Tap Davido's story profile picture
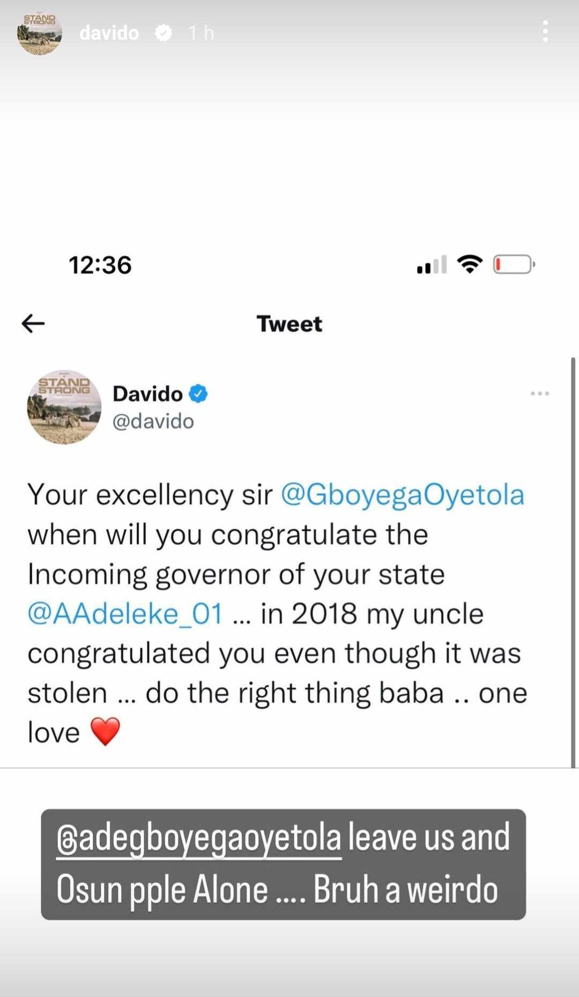The height and width of the screenshot is (997, 579). [x=39, y=33]
